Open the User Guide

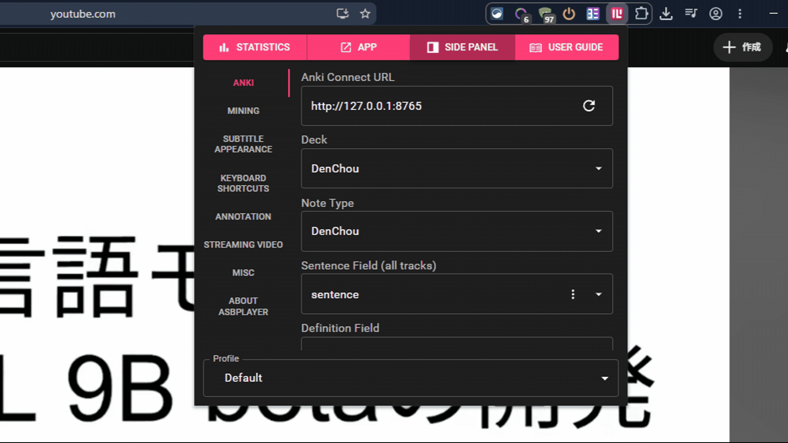click(x=567, y=47)
